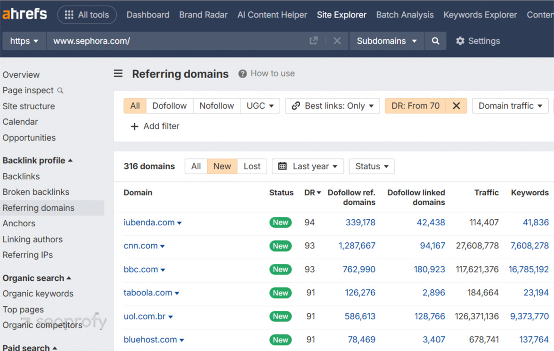Remove the DR: From 70 filter
This screenshot has height=351, width=554.
[456, 106]
